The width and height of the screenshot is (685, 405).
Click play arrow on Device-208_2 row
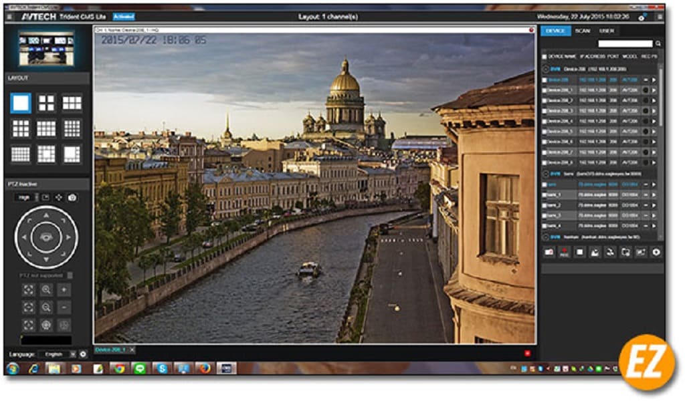pyautogui.click(x=654, y=101)
